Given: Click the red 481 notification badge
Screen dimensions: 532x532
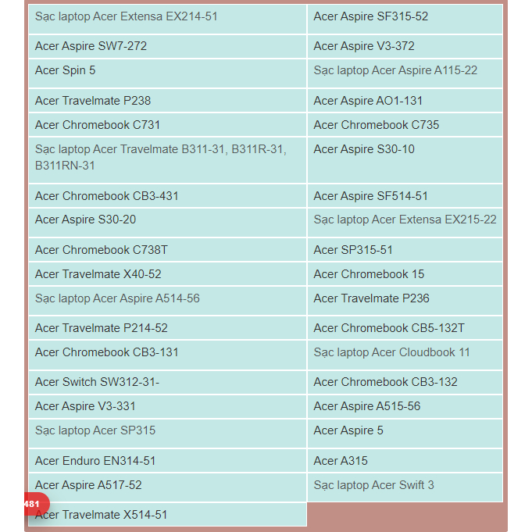Looking at the screenshot, I should tap(34, 505).
